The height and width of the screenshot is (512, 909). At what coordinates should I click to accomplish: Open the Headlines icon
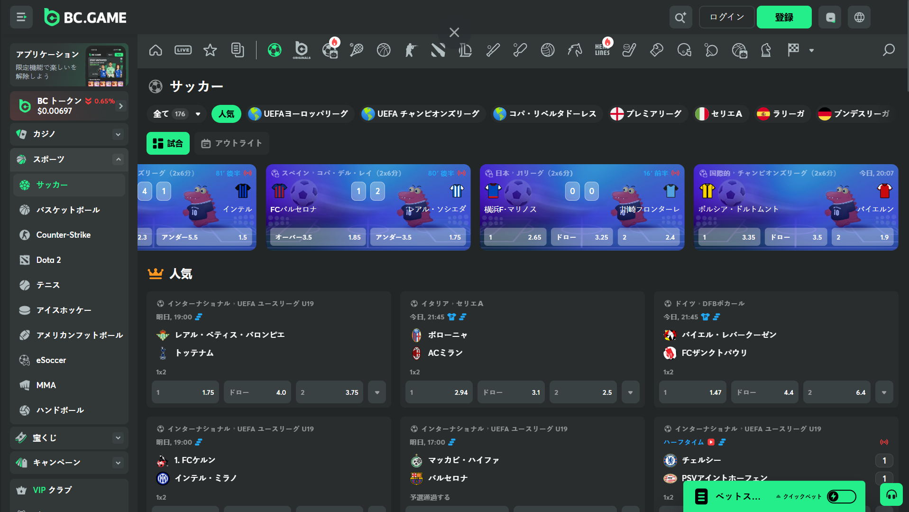click(x=603, y=50)
